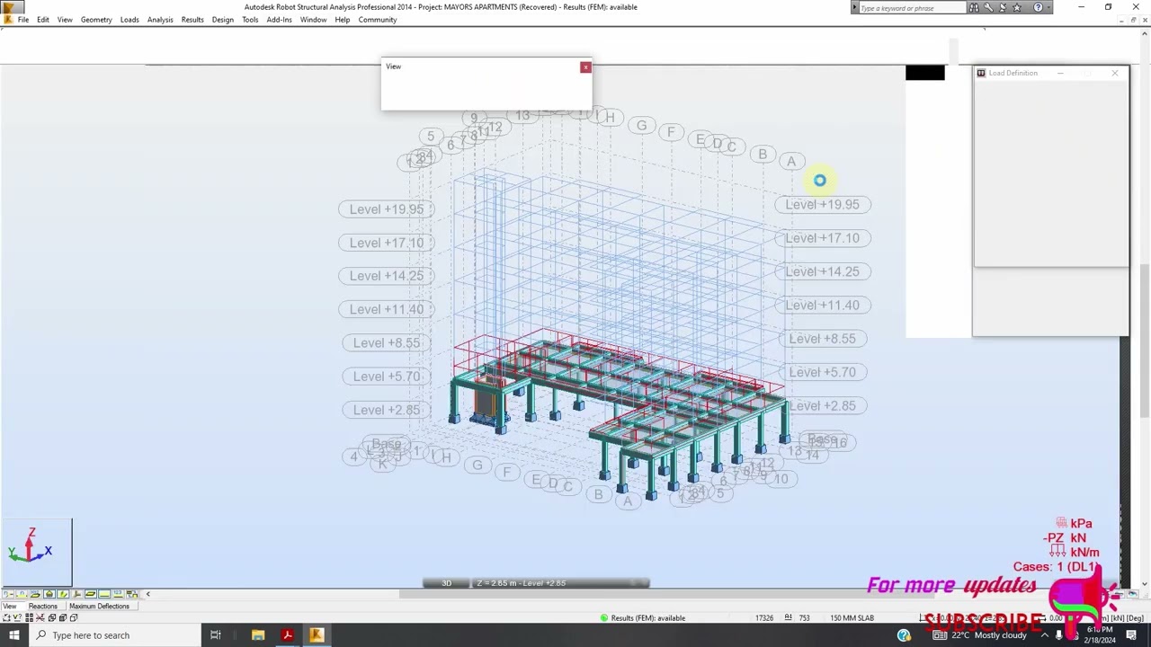The width and height of the screenshot is (1151, 647).
Task: Toggle the 123 numbering display icon
Action: pyautogui.click(x=119, y=594)
